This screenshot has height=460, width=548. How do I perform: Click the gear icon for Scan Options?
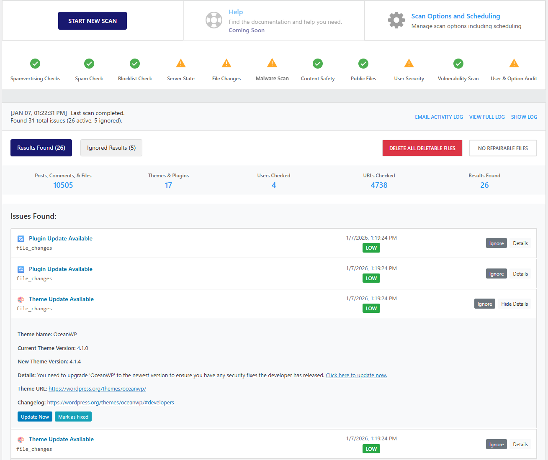tap(396, 20)
